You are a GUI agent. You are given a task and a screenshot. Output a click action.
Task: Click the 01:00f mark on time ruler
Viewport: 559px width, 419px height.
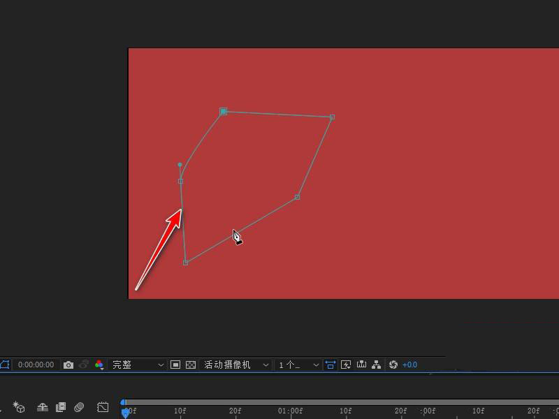290,411
